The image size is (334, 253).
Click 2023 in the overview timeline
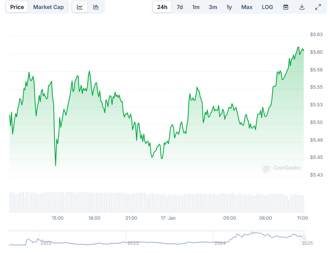133,243
